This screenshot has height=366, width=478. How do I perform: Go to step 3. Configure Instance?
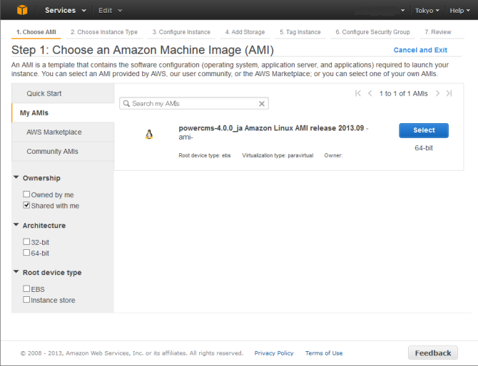[181, 32]
